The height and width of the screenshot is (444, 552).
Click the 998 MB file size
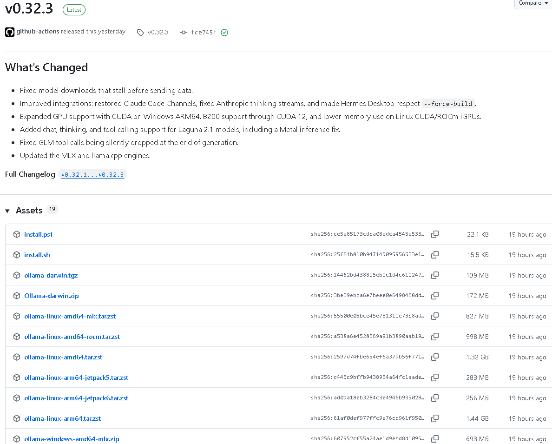477,337
